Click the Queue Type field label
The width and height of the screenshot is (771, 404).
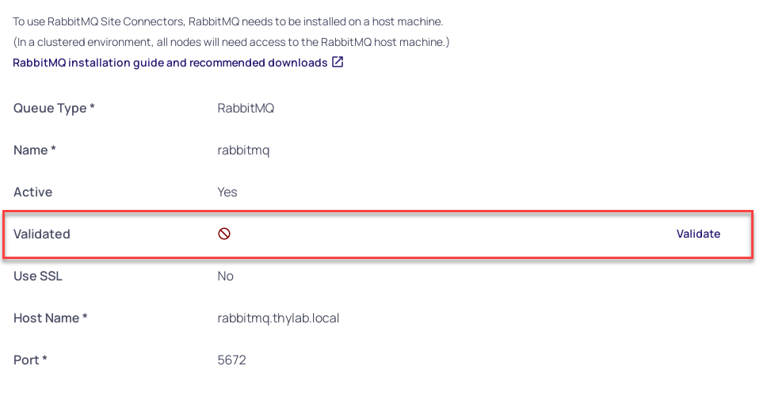(54, 109)
